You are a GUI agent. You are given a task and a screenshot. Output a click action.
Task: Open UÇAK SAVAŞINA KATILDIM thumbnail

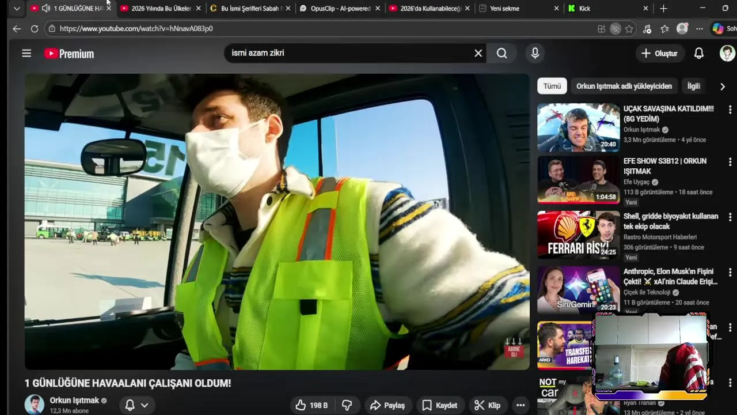(x=579, y=127)
